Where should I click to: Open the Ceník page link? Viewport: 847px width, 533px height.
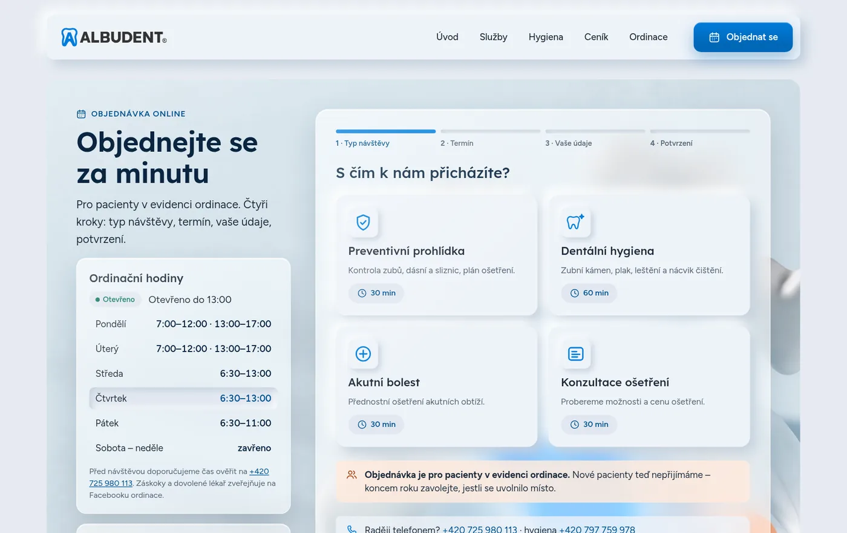coord(596,37)
